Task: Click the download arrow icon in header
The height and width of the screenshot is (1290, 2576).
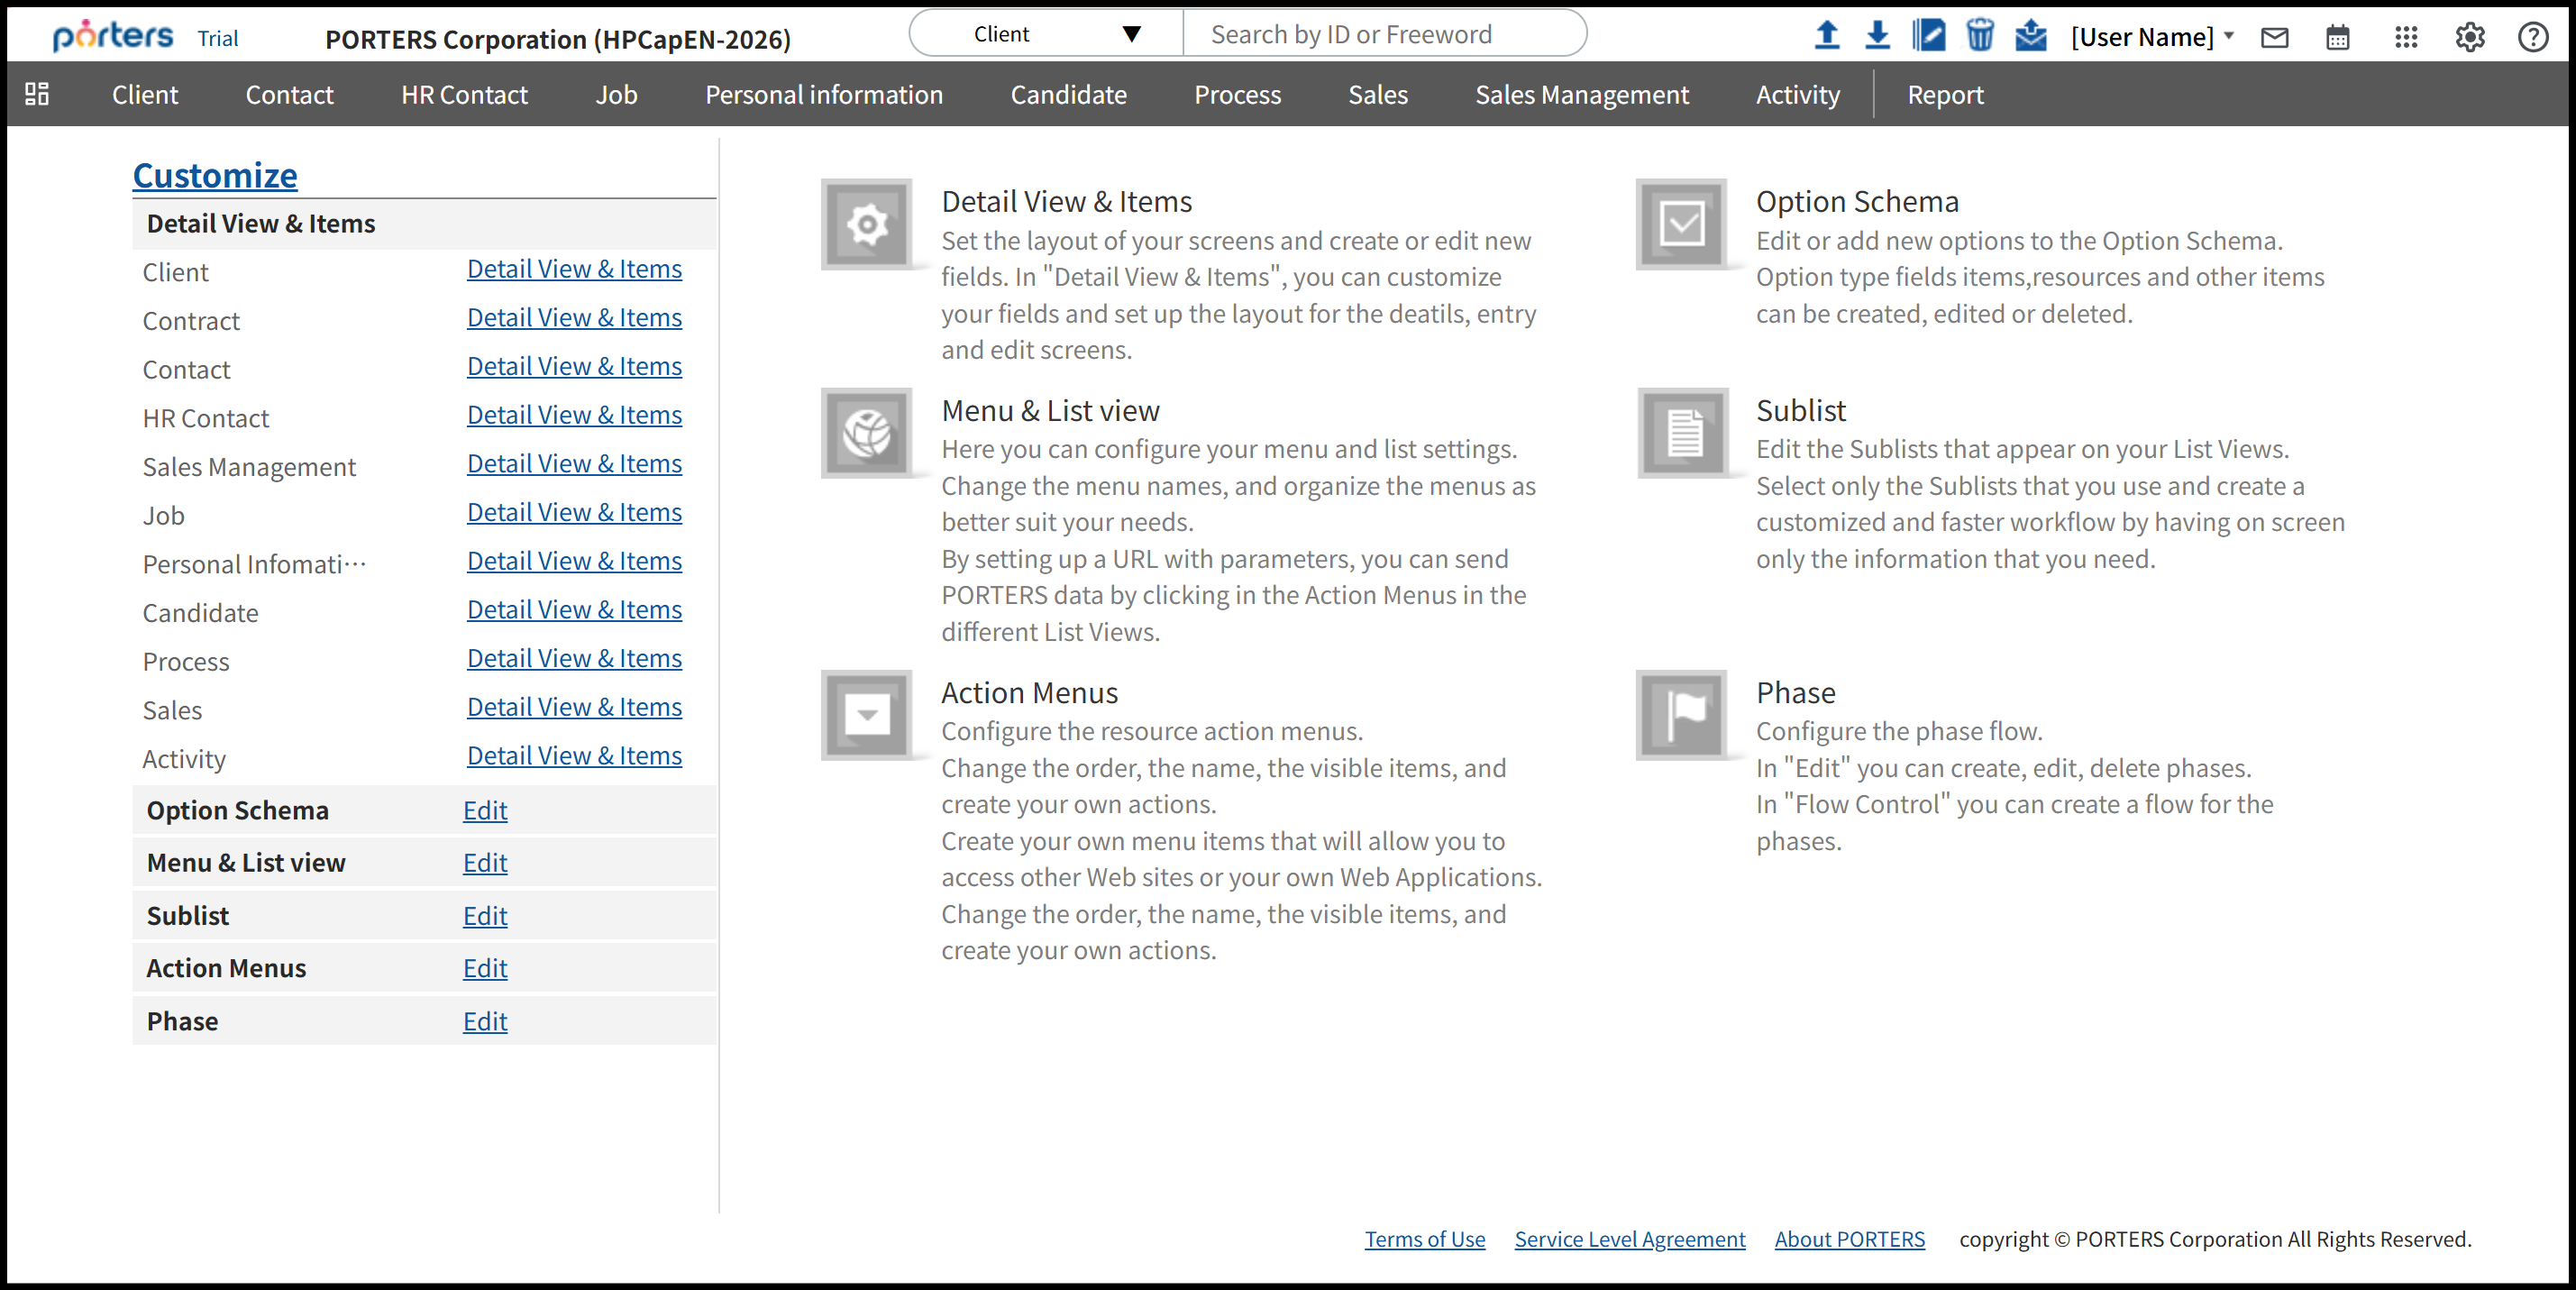Action: coord(1877,35)
